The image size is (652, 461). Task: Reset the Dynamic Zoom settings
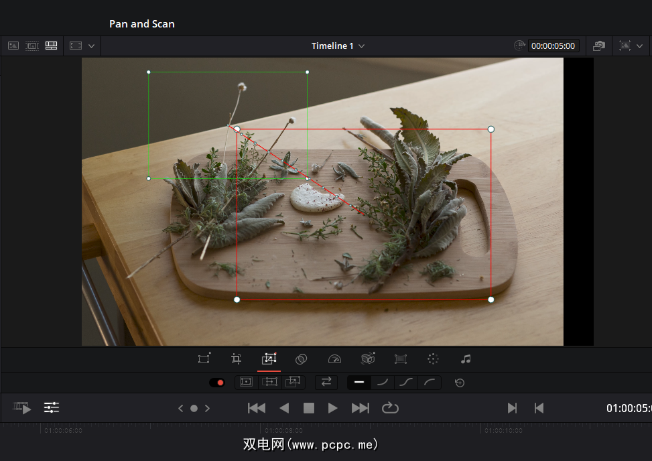[x=460, y=383]
